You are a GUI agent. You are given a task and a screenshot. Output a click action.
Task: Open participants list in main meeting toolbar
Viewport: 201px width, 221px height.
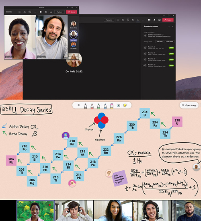(x=118, y=20)
